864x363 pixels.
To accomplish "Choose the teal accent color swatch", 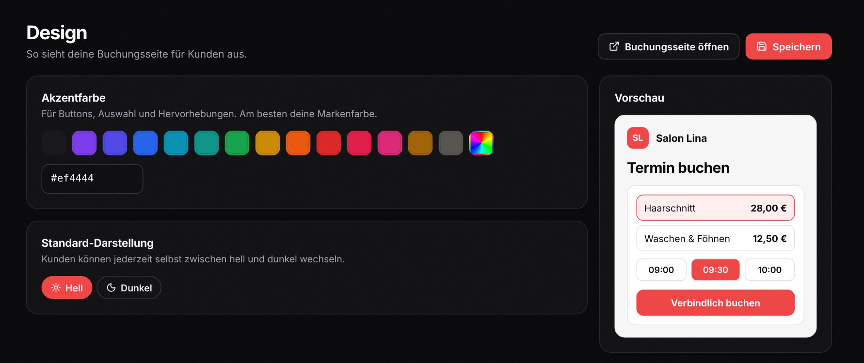I will (207, 143).
